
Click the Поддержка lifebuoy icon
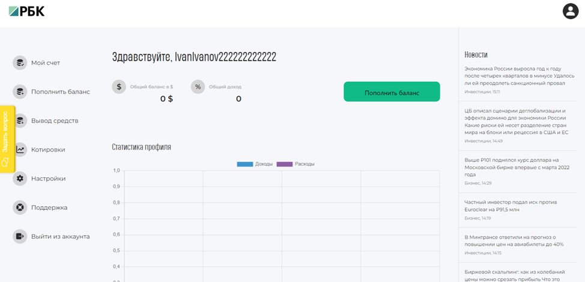pyautogui.click(x=20, y=207)
